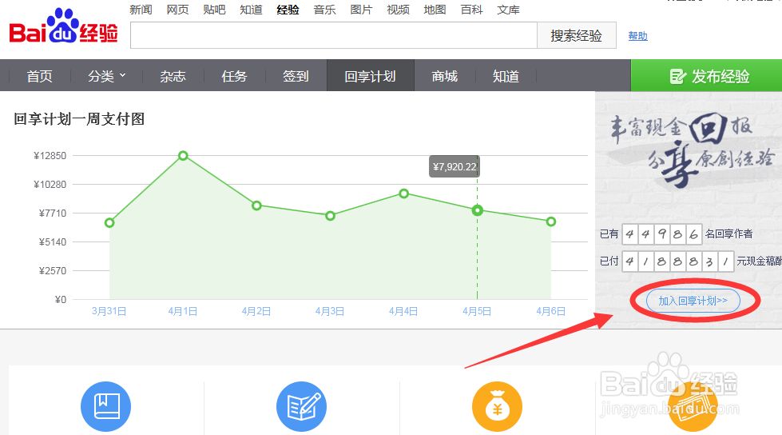Open 任务 in navigation bar
This screenshot has width=782, height=435.
pyautogui.click(x=234, y=77)
